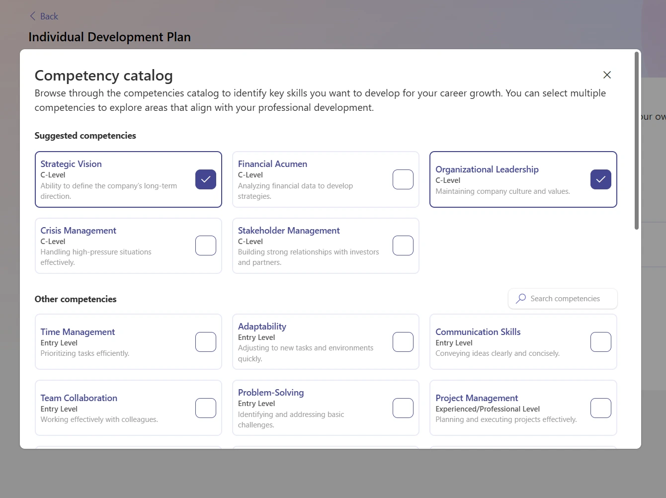Check the Project Management checkbox
Viewport: 666px width, 498px height.
(601, 408)
